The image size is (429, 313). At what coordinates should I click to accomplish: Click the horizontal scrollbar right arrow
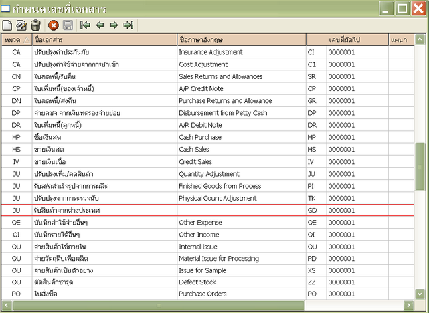[x=409, y=306]
